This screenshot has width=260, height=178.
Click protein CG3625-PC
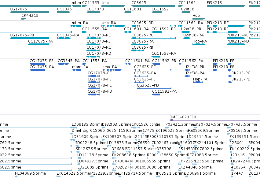tap(153, 70)
